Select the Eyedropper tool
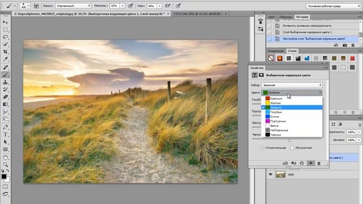The width and height of the screenshot is (363, 204). [5, 59]
